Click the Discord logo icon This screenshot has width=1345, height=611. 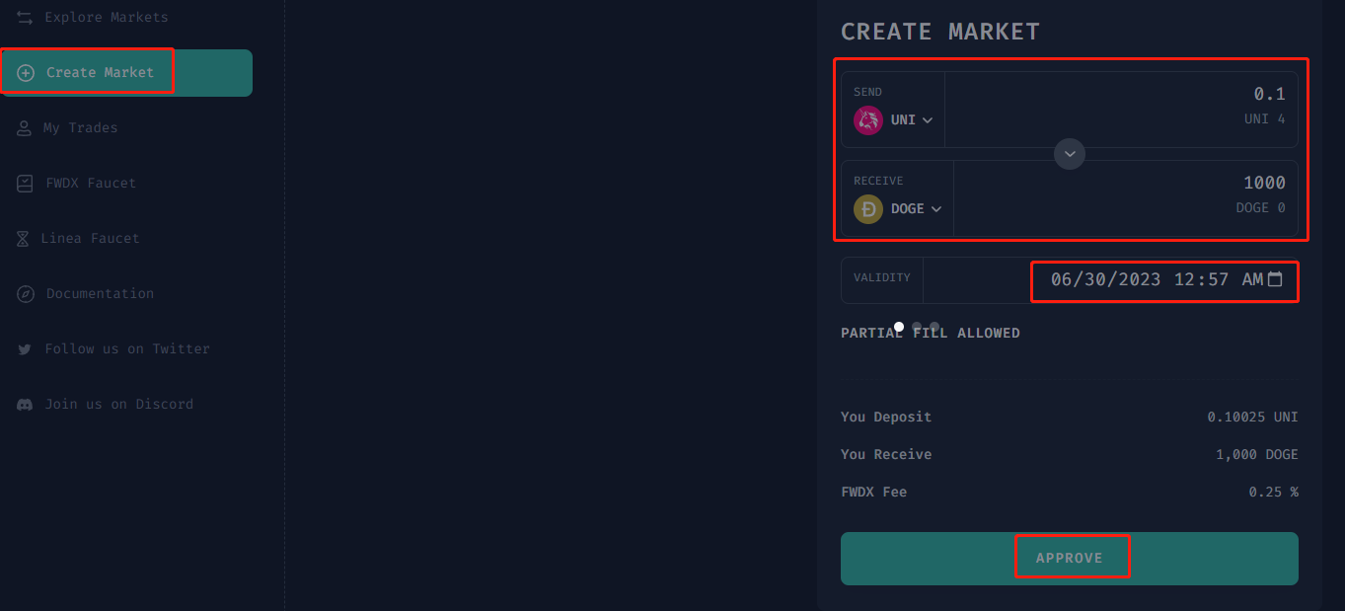coord(26,405)
